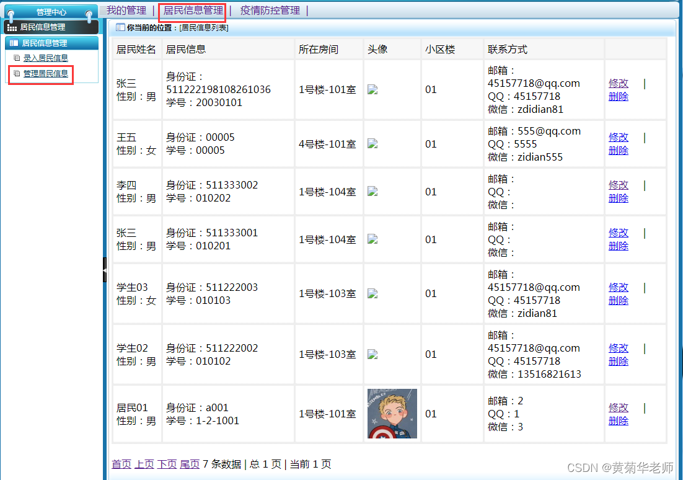Viewport: 683px width, 480px height.
Task: Click the contact cell containing 13516821613
Action: 544,354
